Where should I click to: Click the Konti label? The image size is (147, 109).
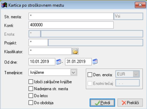[9, 25]
